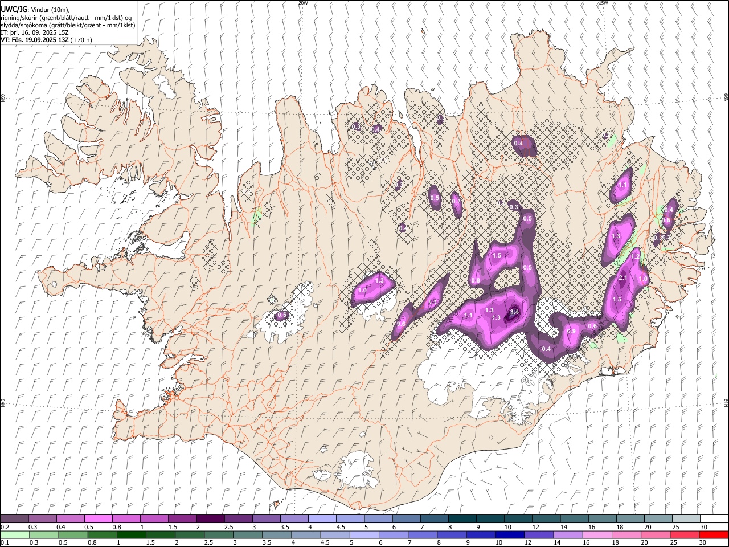Click the 20W longitude label at top
The width and height of the screenshot is (729, 547).
[x=303, y=3]
